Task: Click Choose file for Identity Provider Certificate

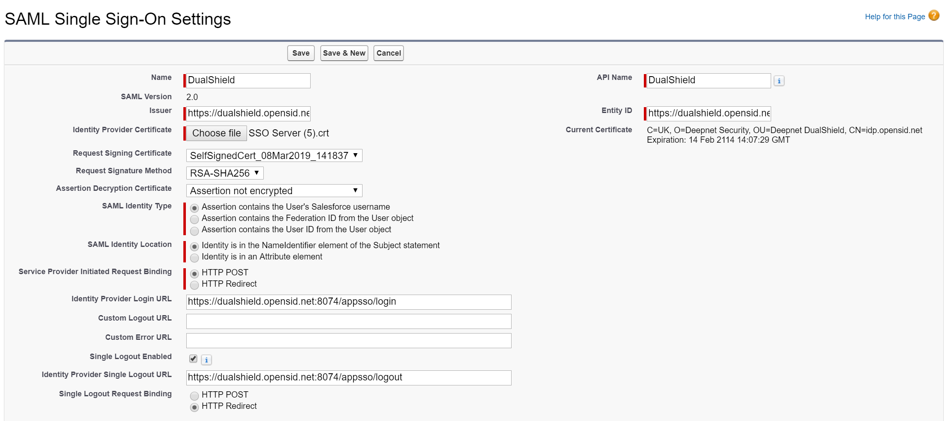Action: 216,133
